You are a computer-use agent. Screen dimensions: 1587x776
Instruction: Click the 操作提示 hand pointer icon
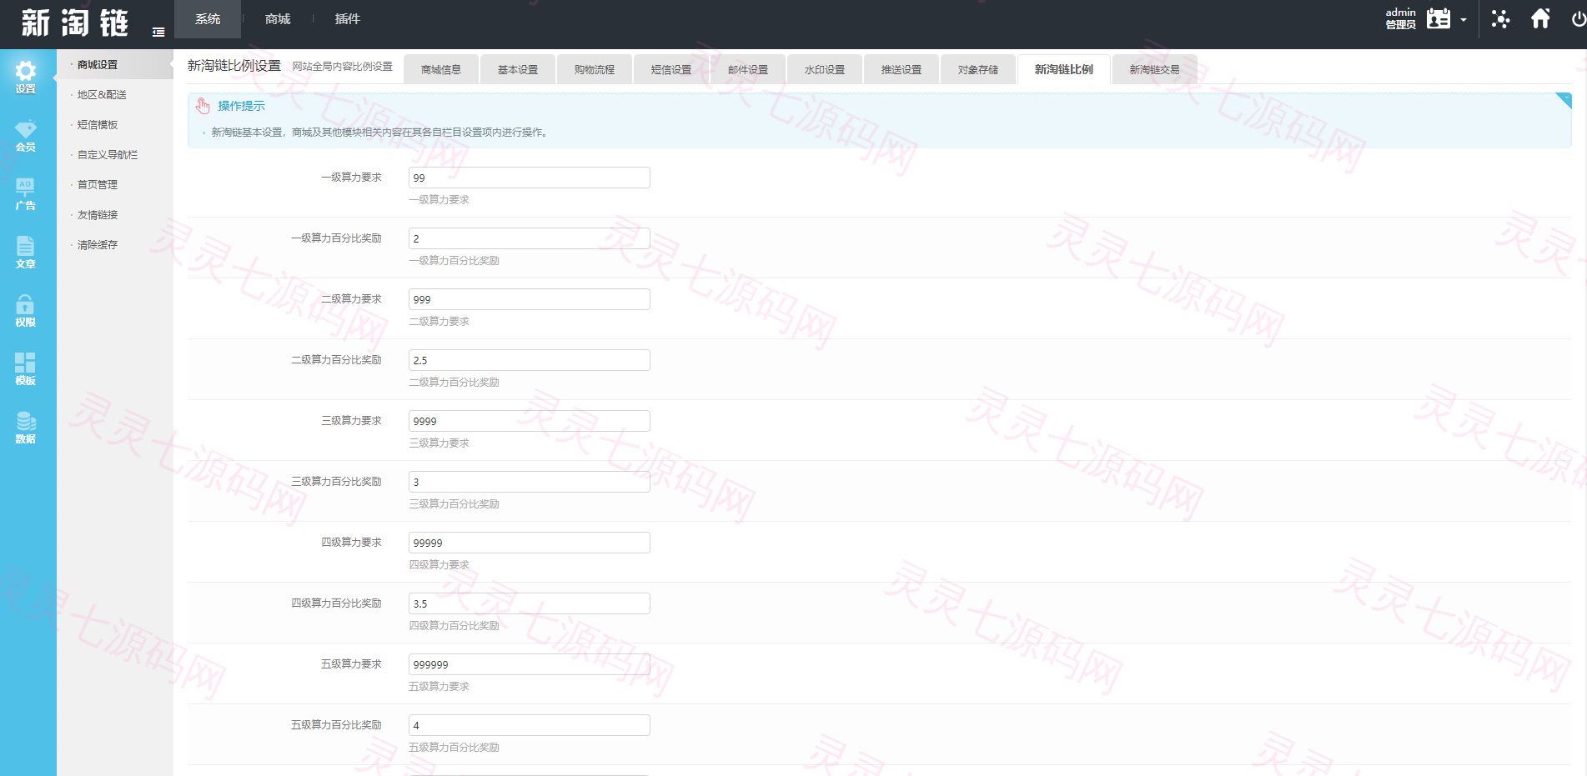point(203,106)
